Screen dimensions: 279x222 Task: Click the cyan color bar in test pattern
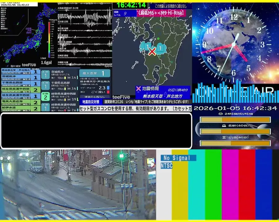pos(197,185)
